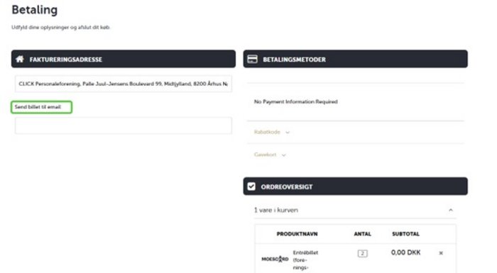The height and width of the screenshot is (273, 497).
Task: Click the 0,00 DKK subtotal value
Action: (x=405, y=252)
